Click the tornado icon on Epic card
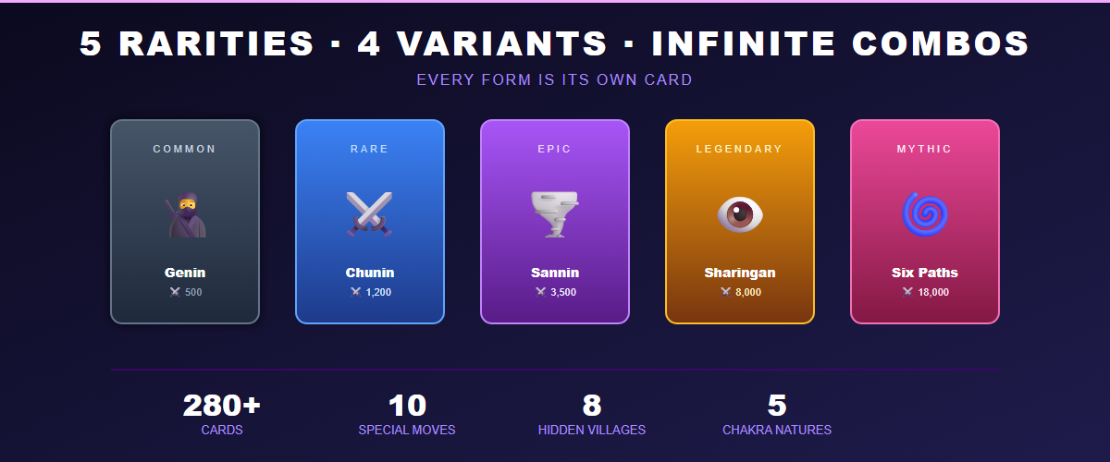This screenshot has height=462, width=1110. coord(555,214)
